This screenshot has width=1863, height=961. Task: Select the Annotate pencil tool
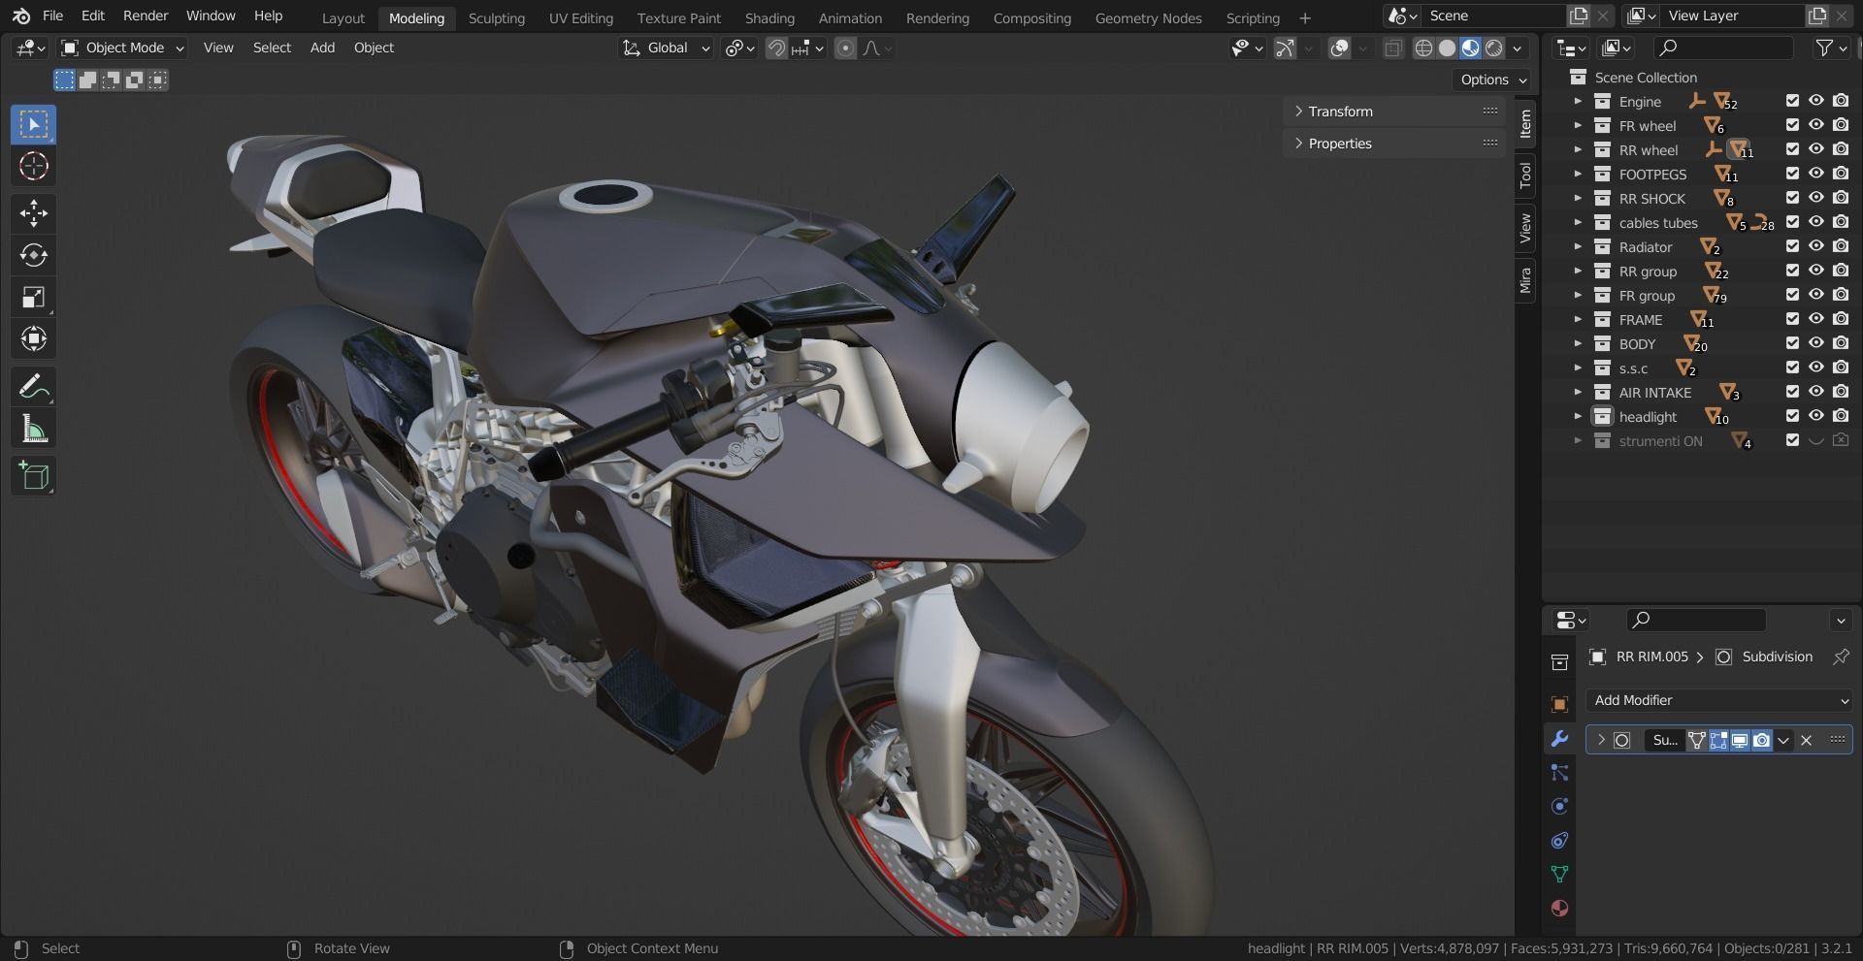click(34, 387)
